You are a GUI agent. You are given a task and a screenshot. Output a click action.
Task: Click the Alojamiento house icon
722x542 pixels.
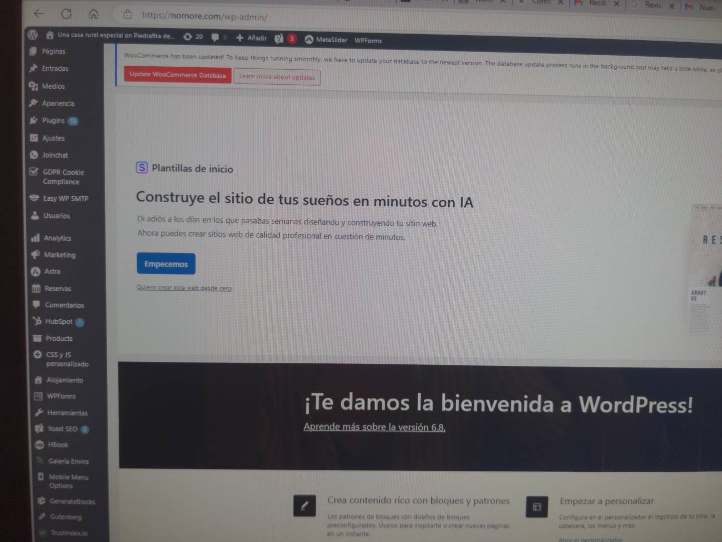click(x=38, y=380)
